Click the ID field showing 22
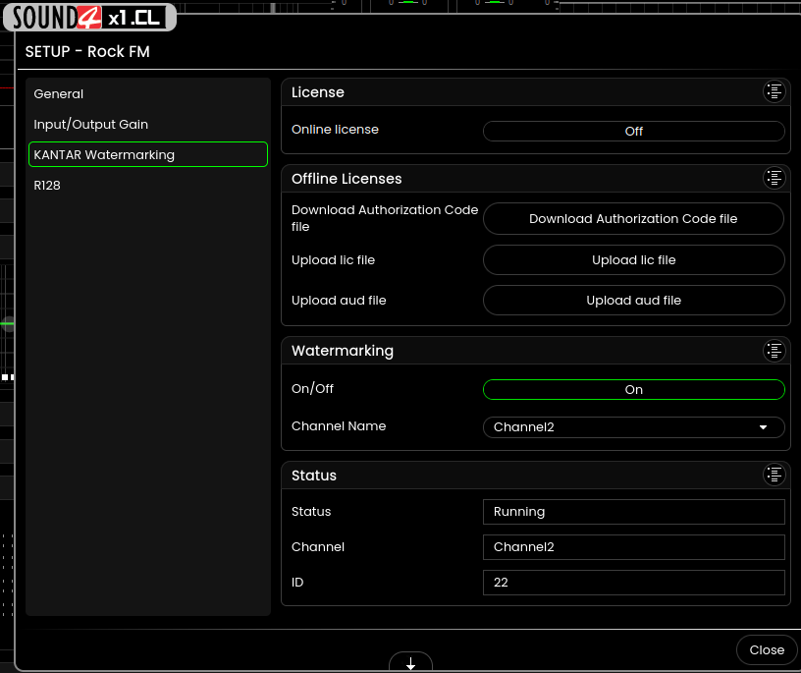The width and height of the screenshot is (801, 673). click(x=633, y=583)
